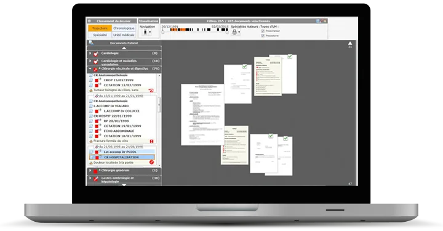Click the red Chirurgie générale specialty icon
The width and height of the screenshot is (443, 231).
[95, 171]
